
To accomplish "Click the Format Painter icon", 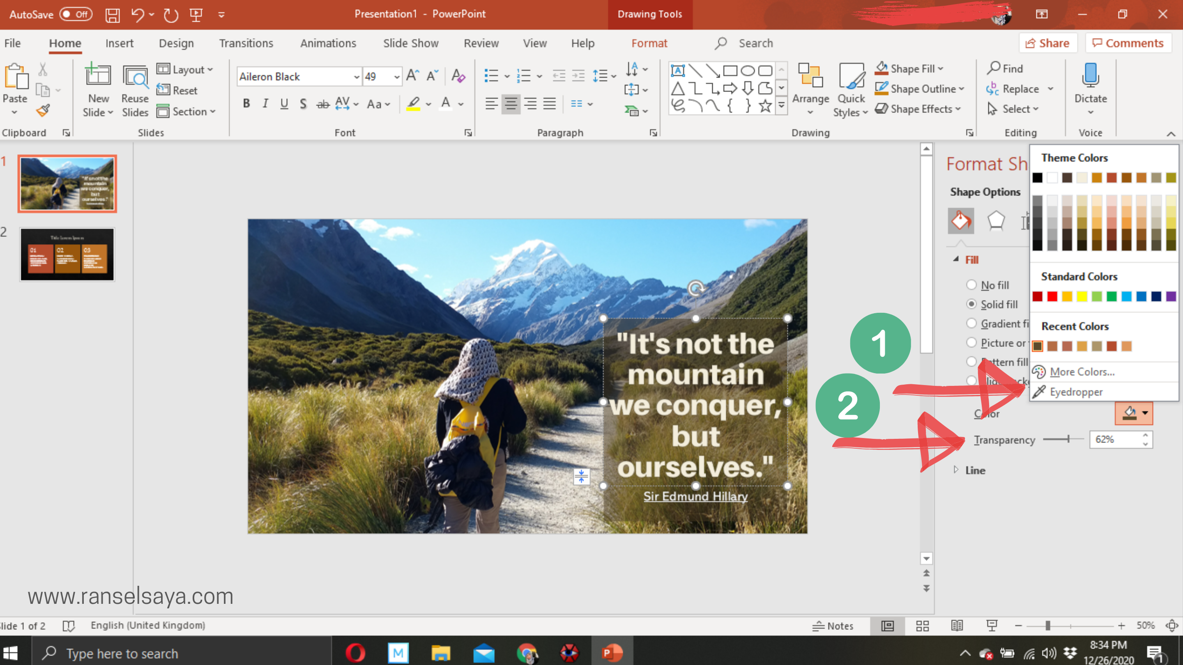I will click(x=43, y=110).
